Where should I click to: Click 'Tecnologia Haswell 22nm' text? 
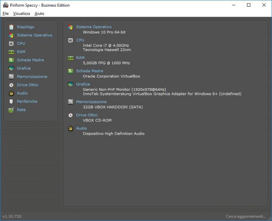coord(107,50)
